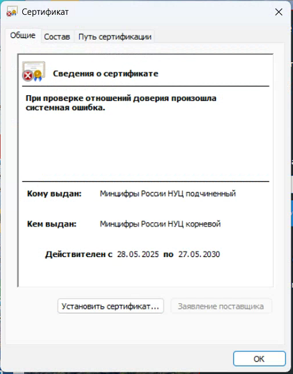Close the Сертификат dialog window
Viewport: 293px width, 374px height.
point(279,12)
